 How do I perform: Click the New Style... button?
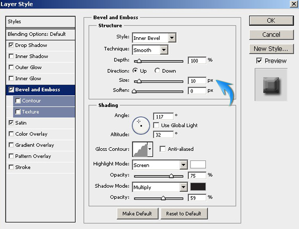point(270,49)
